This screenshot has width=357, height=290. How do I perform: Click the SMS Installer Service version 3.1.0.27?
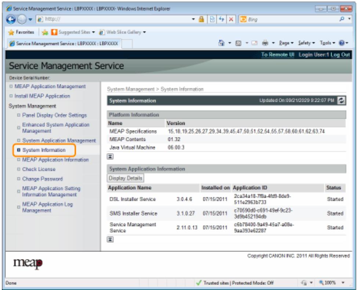(186, 213)
